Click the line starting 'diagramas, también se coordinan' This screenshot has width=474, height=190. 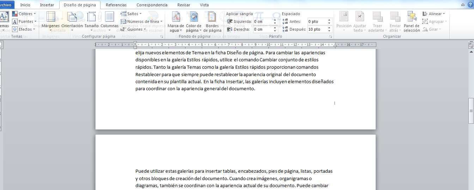point(232,186)
